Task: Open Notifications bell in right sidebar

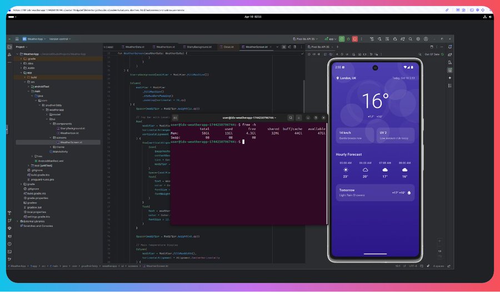Action: click(450, 47)
